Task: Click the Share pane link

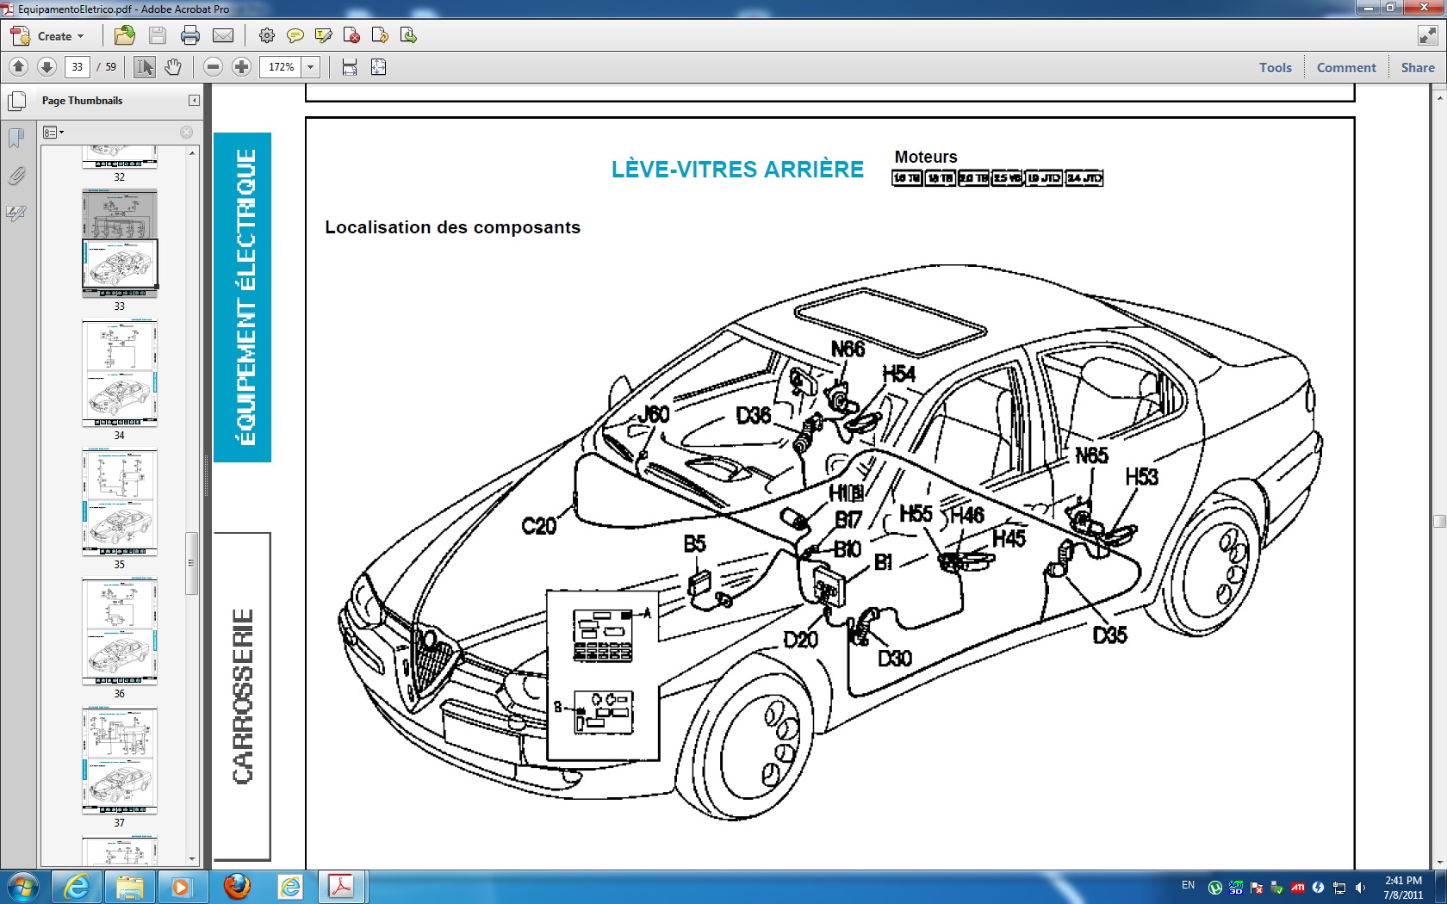Action: (x=1417, y=67)
